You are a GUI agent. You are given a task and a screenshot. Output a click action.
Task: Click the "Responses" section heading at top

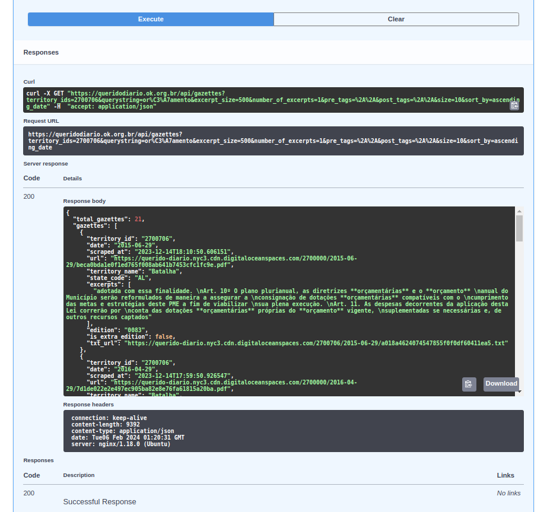(41, 52)
